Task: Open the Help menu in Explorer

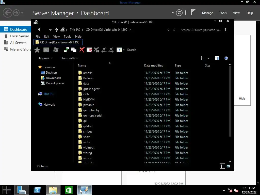Action: (78, 37)
